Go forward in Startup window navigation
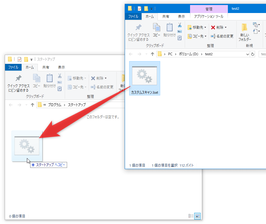The width and height of the screenshot is (266, 224). (x=20, y=105)
